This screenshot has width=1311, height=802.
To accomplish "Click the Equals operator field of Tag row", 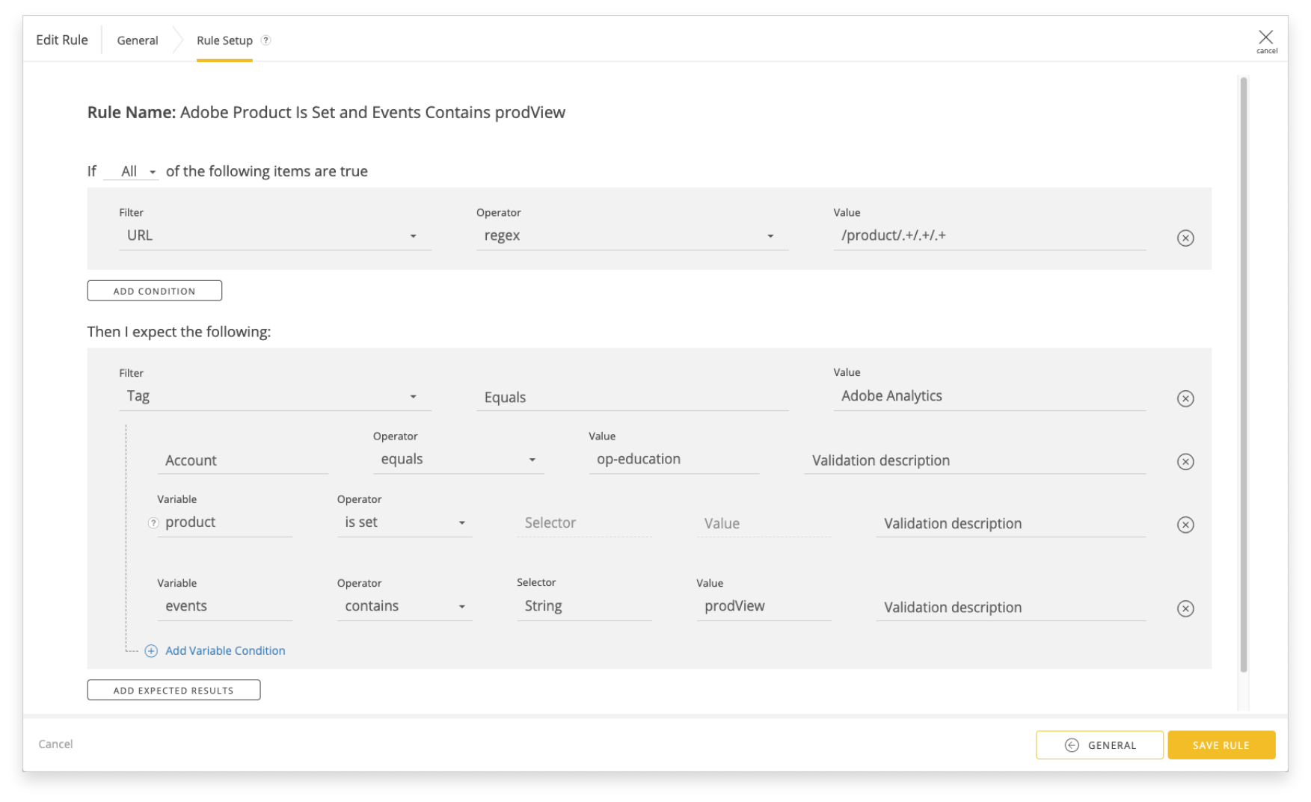I will point(632,398).
